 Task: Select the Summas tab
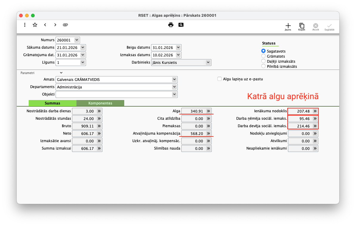click(x=52, y=103)
